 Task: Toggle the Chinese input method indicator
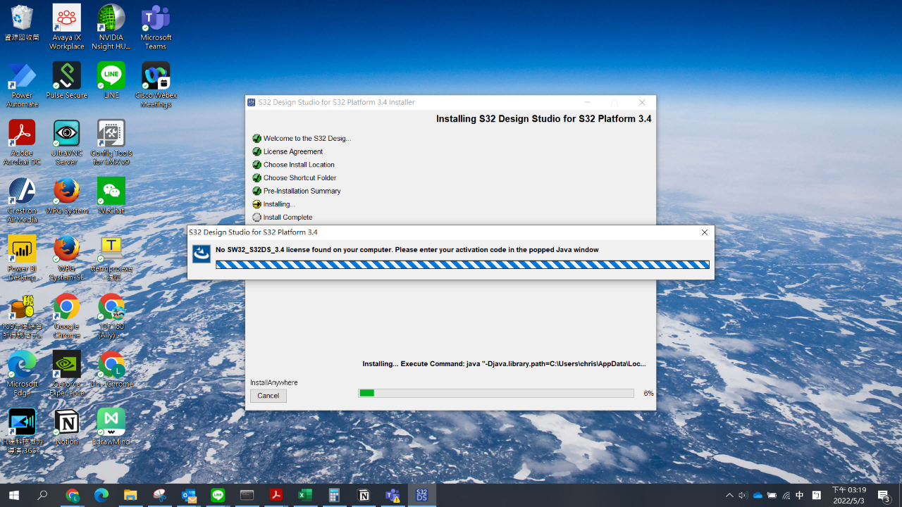pyautogui.click(x=800, y=495)
